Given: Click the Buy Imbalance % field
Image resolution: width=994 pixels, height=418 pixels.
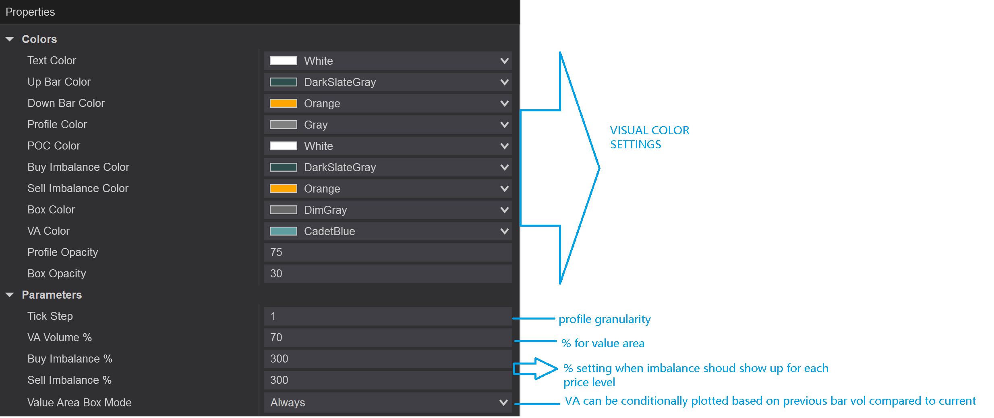Looking at the screenshot, I should click(x=387, y=359).
